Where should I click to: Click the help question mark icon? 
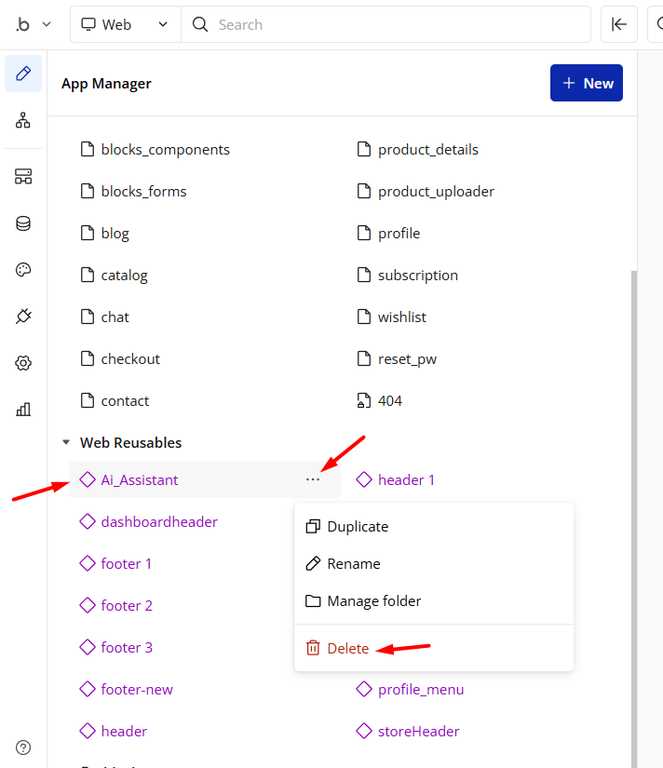[x=23, y=748]
